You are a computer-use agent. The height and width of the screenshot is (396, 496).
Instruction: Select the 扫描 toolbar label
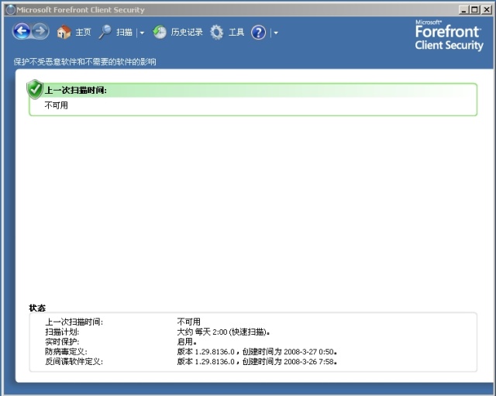(x=124, y=33)
